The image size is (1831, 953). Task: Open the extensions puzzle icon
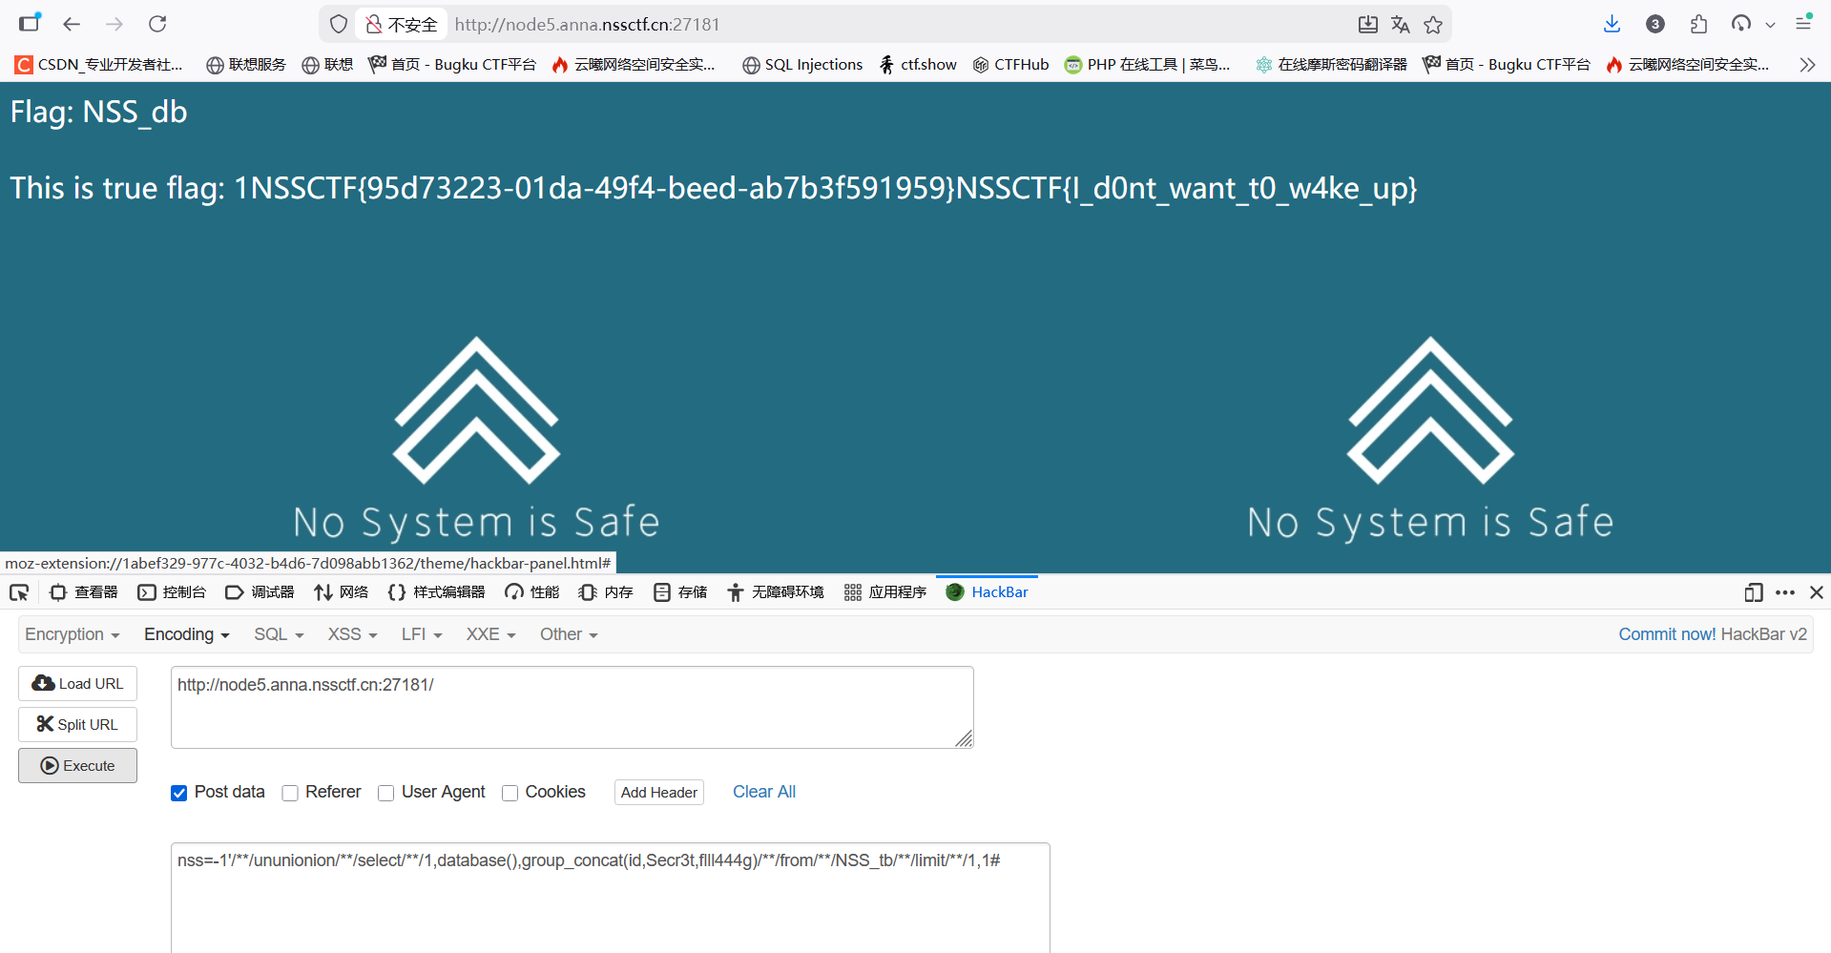[x=1698, y=24]
